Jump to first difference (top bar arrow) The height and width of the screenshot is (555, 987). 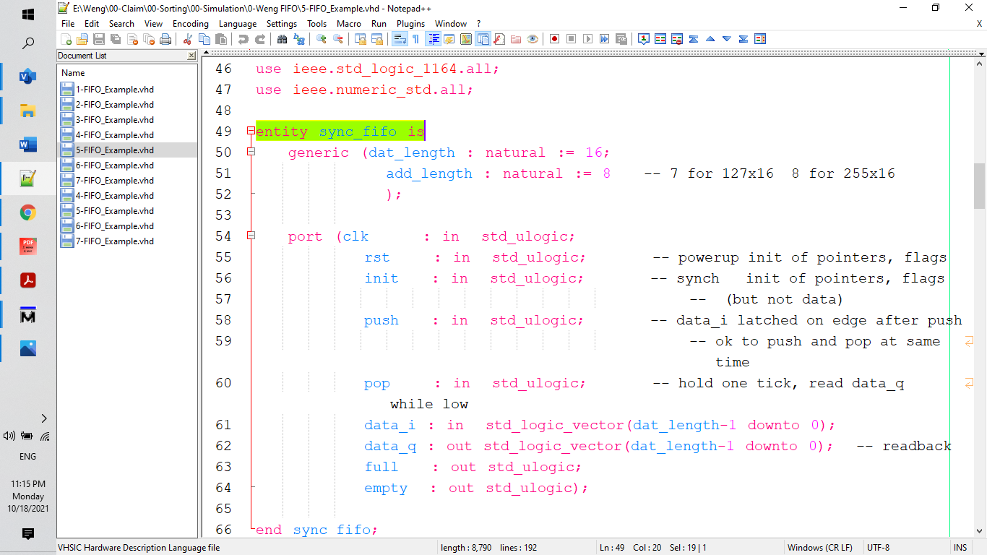point(693,39)
